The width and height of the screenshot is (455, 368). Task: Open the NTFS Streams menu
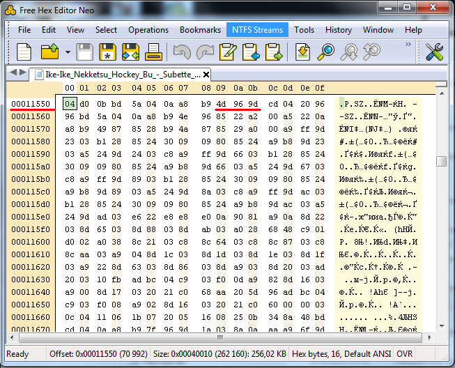(257, 30)
